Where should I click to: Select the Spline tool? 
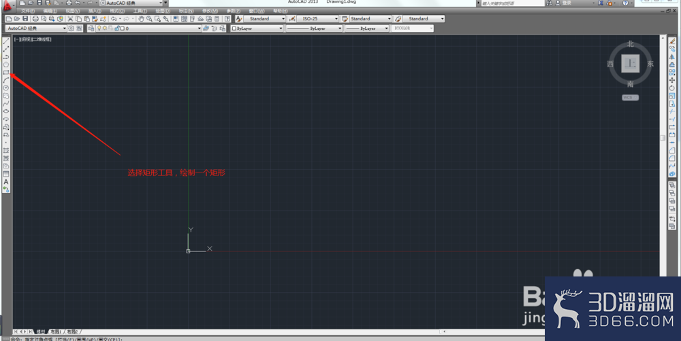click(6, 103)
